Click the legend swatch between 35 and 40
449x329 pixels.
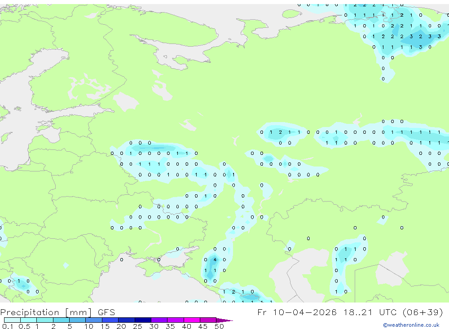(x=176, y=320)
